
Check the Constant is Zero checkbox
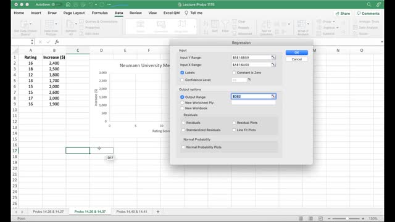234,73
